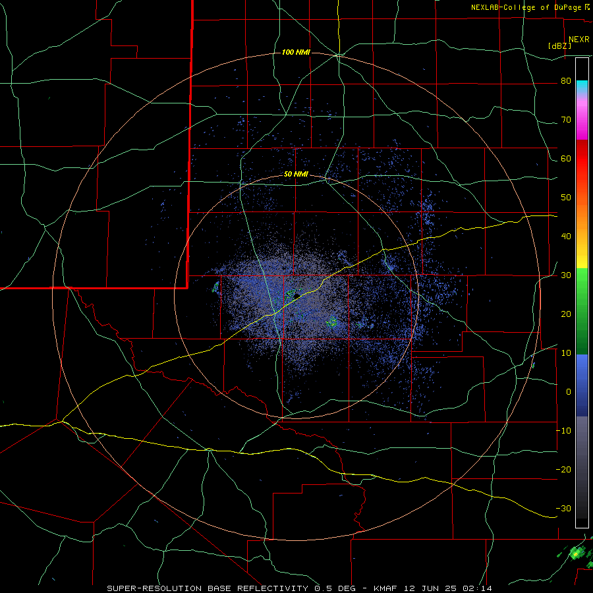Image resolution: width=593 pixels, height=593 pixels.
Task: Click the yellow-green storm cell at bottom right
Action: pyautogui.click(x=576, y=554)
